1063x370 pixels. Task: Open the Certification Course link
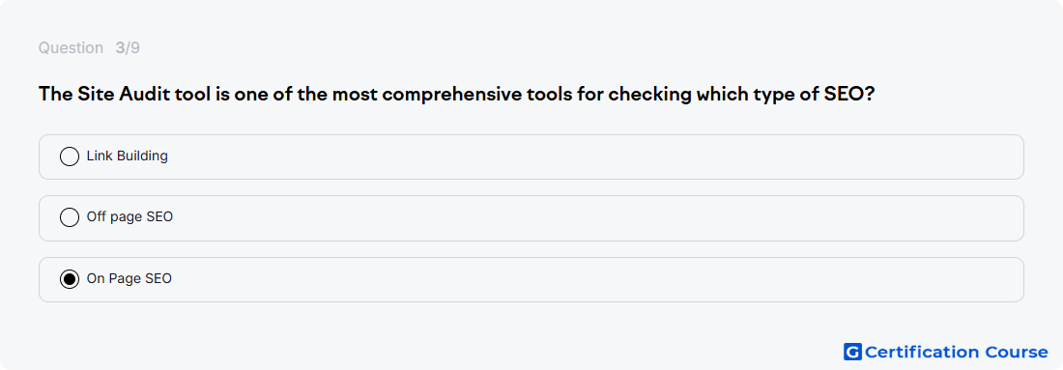[x=946, y=352]
